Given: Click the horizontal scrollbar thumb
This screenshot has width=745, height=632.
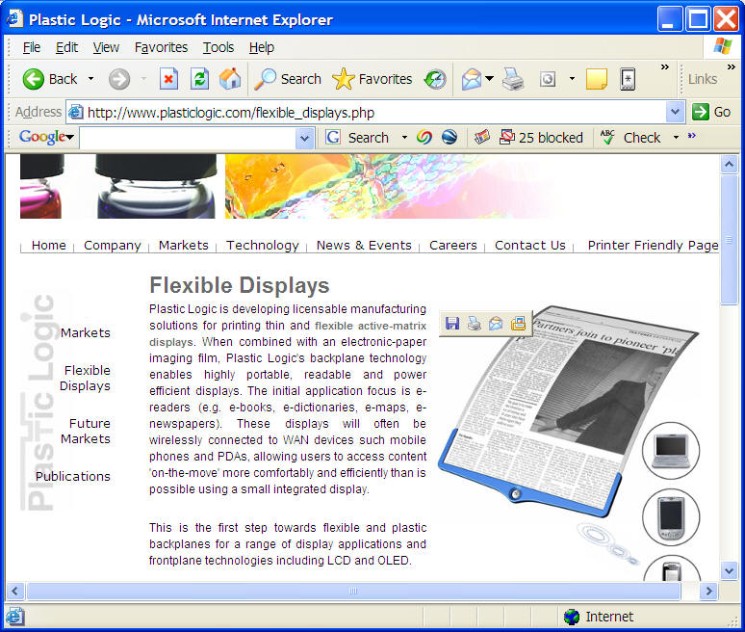Looking at the screenshot, I should click(x=353, y=591).
